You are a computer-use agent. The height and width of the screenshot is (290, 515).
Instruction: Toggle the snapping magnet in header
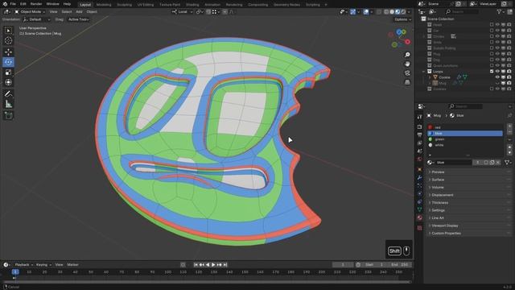(209, 12)
